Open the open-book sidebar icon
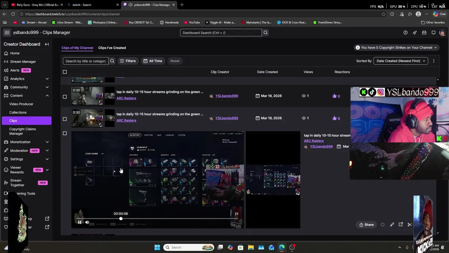The width and height of the screenshot is (449, 253). [6, 219]
